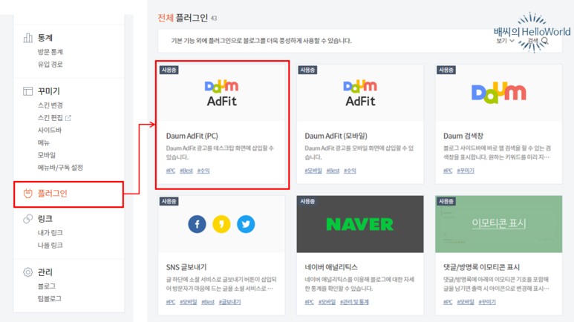
Task: Open 팀블로그 under 관리
Action: [50, 298]
